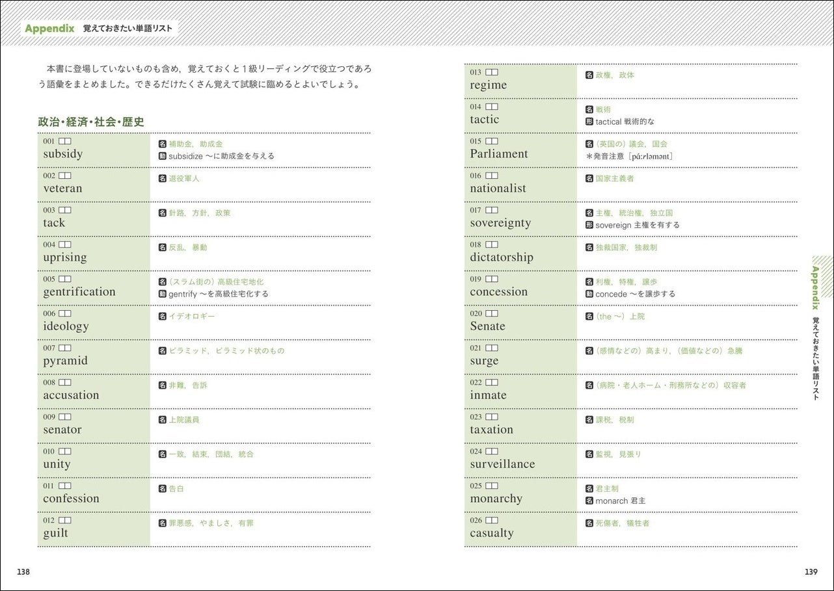Click the headword subsidy
The width and height of the screenshot is (834, 591).
[x=63, y=154]
